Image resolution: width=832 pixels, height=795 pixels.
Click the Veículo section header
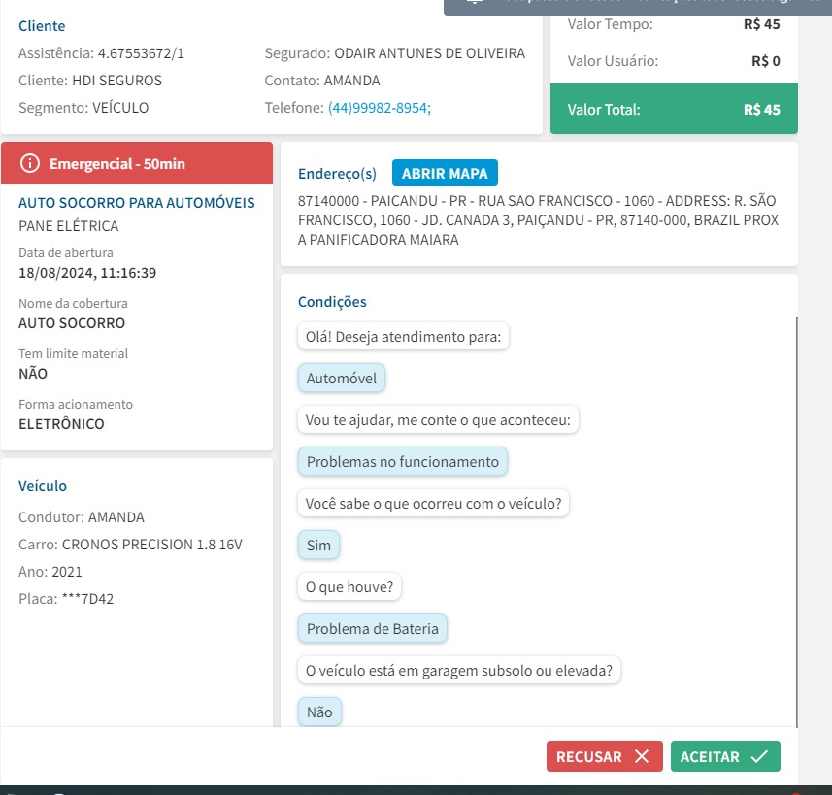tap(43, 486)
